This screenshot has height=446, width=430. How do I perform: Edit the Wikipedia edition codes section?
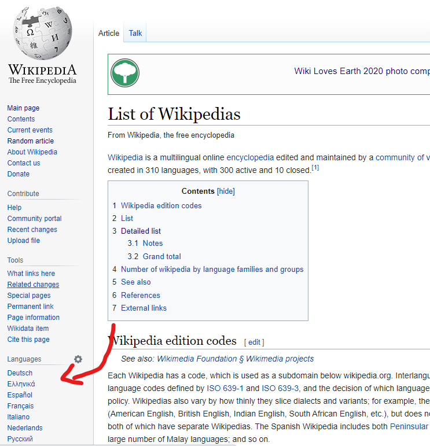pyautogui.click(x=254, y=342)
